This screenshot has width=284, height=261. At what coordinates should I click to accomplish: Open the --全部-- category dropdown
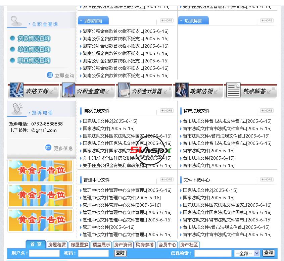[247, 253]
